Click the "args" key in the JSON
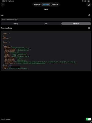The width and height of the screenshot is (92, 123). pyautogui.click(x=5, y=34)
